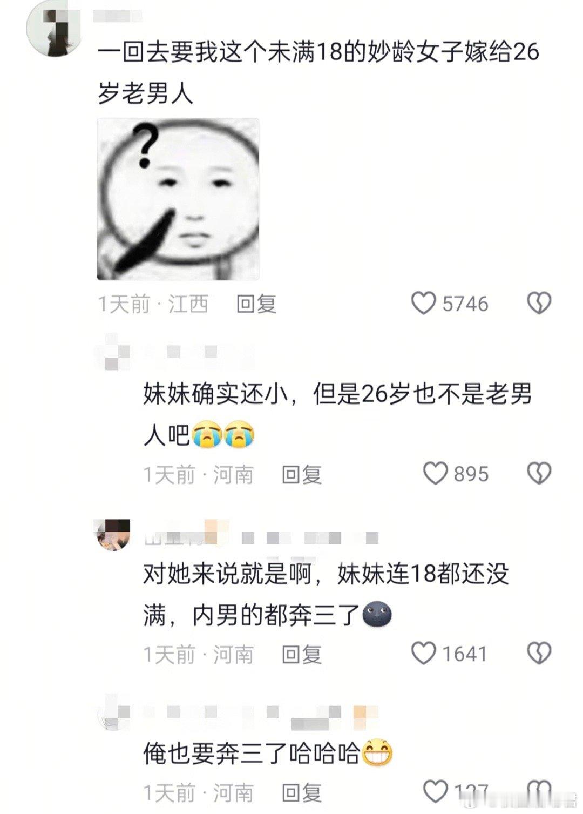Dislike the top comment from 江西
This screenshot has width=583, height=814.
(539, 303)
